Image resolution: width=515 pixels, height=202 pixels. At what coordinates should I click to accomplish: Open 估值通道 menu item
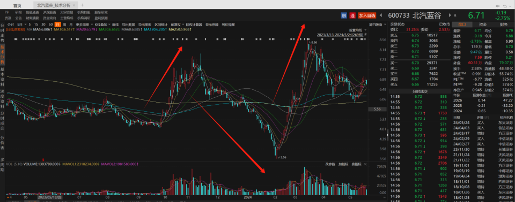(32, 12)
